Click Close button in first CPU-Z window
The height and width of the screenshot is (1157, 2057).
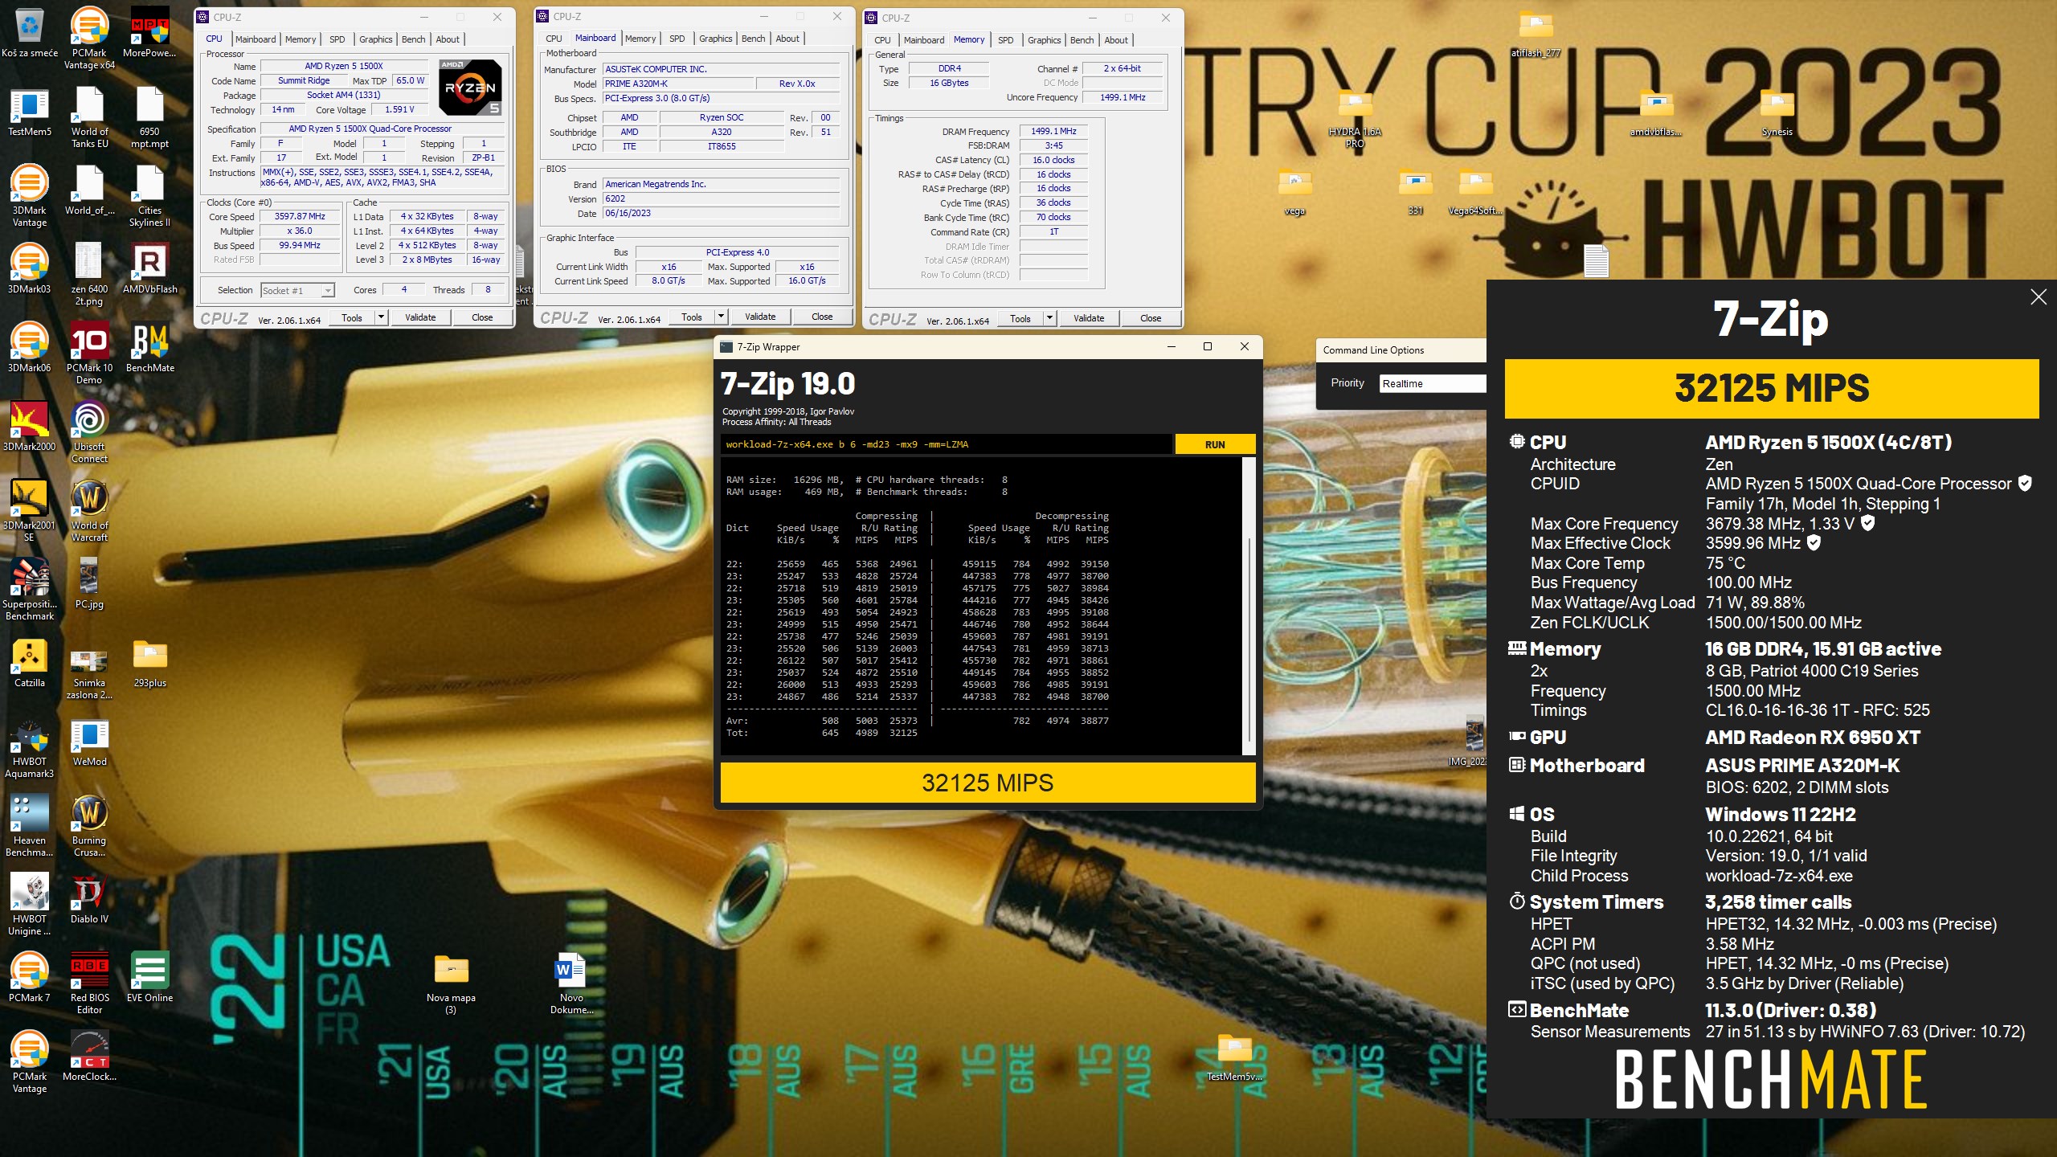pos(482,317)
